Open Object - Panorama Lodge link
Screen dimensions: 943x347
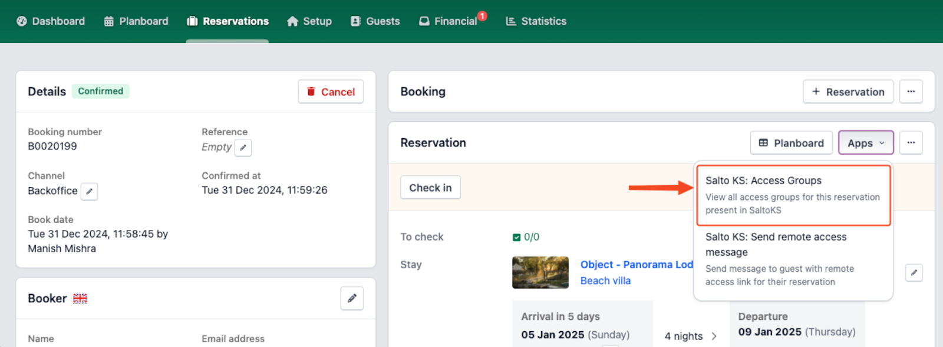636,265
